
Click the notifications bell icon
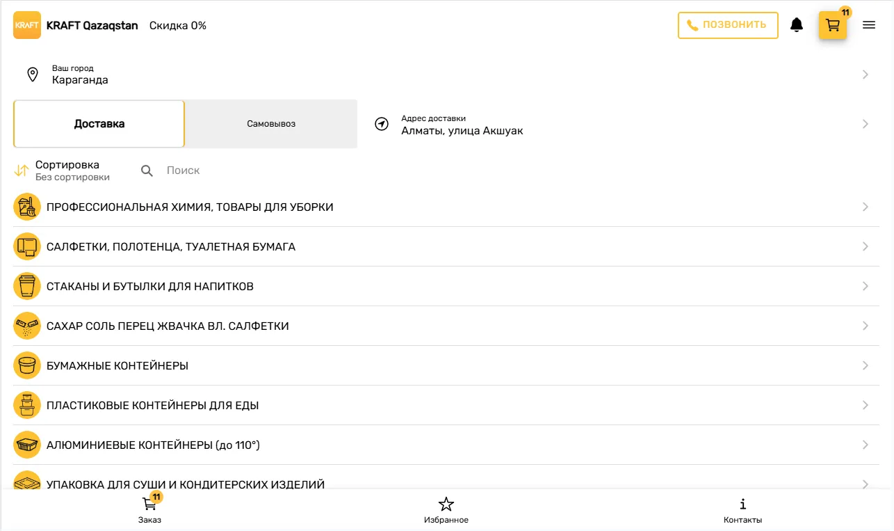pyautogui.click(x=797, y=26)
